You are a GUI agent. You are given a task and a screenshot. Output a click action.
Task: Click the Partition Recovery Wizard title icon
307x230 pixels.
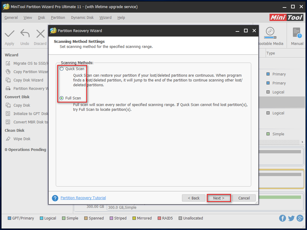[53, 31]
